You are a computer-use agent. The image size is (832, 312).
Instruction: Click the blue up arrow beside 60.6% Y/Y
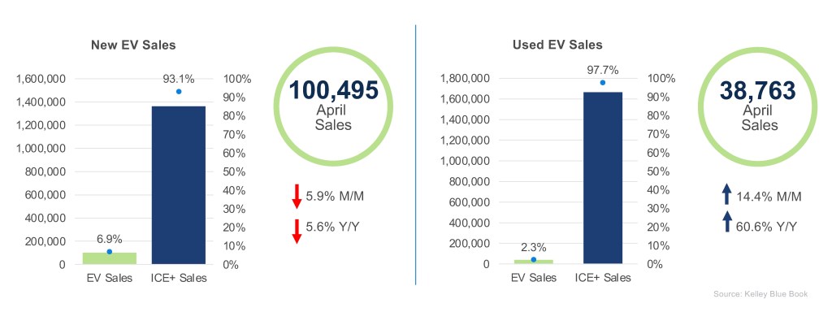[727, 223]
